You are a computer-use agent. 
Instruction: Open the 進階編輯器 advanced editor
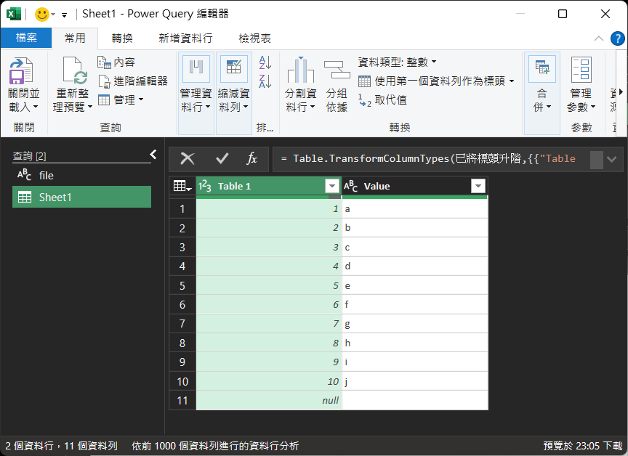tap(133, 81)
